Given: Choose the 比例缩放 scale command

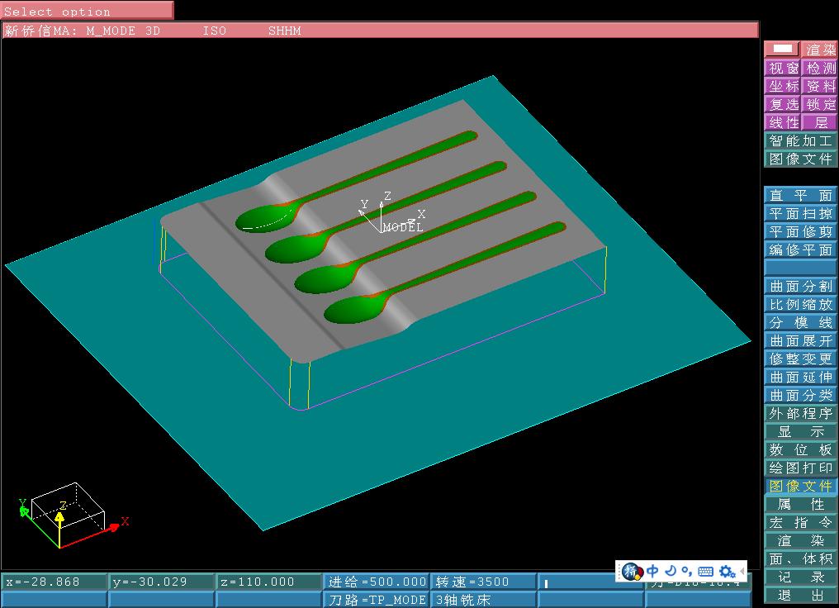Looking at the screenshot, I should [800, 305].
